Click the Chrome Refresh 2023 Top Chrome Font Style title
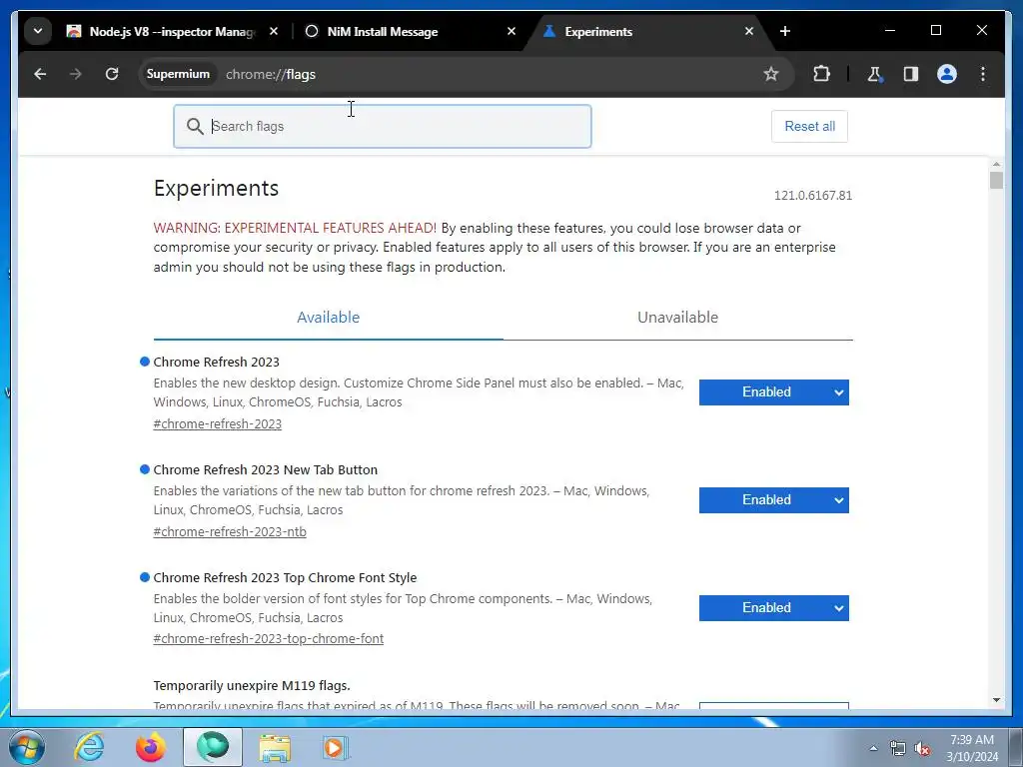1023x767 pixels. click(285, 578)
